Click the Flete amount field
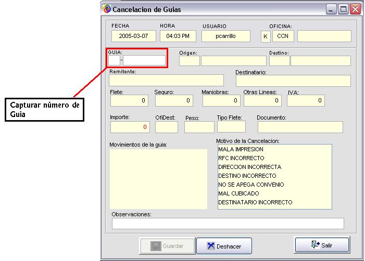This screenshot has width=365, height=261. 129,101
